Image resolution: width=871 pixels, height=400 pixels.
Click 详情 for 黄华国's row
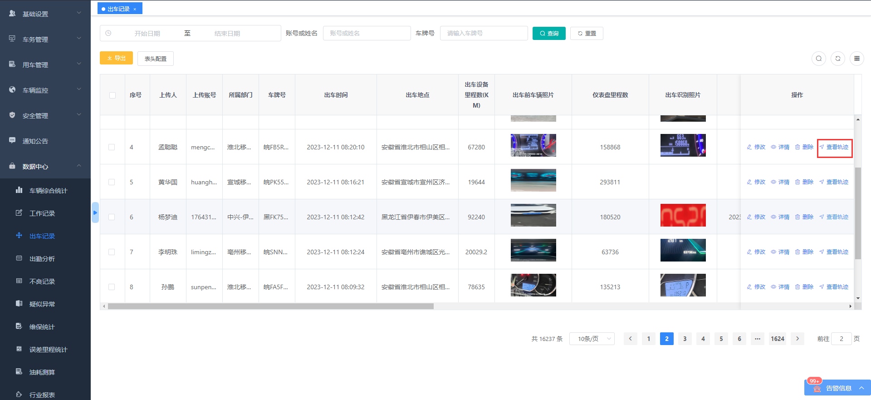(x=780, y=182)
